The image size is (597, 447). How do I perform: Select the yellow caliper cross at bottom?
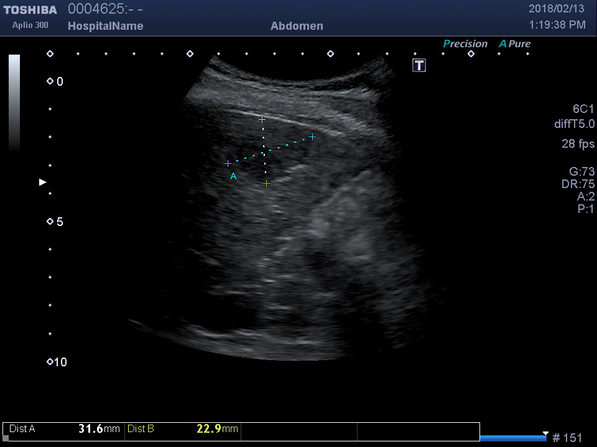click(266, 184)
